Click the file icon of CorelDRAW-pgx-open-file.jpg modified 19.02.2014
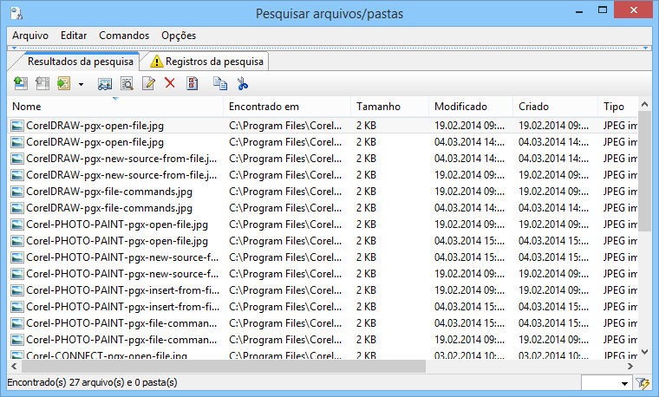659x397 pixels. click(x=16, y=126)
